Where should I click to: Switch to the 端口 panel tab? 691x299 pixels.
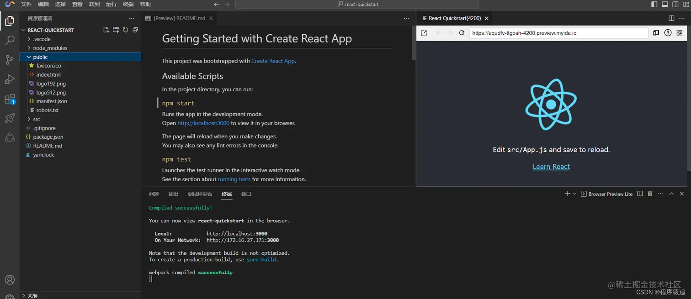(246, 194)
